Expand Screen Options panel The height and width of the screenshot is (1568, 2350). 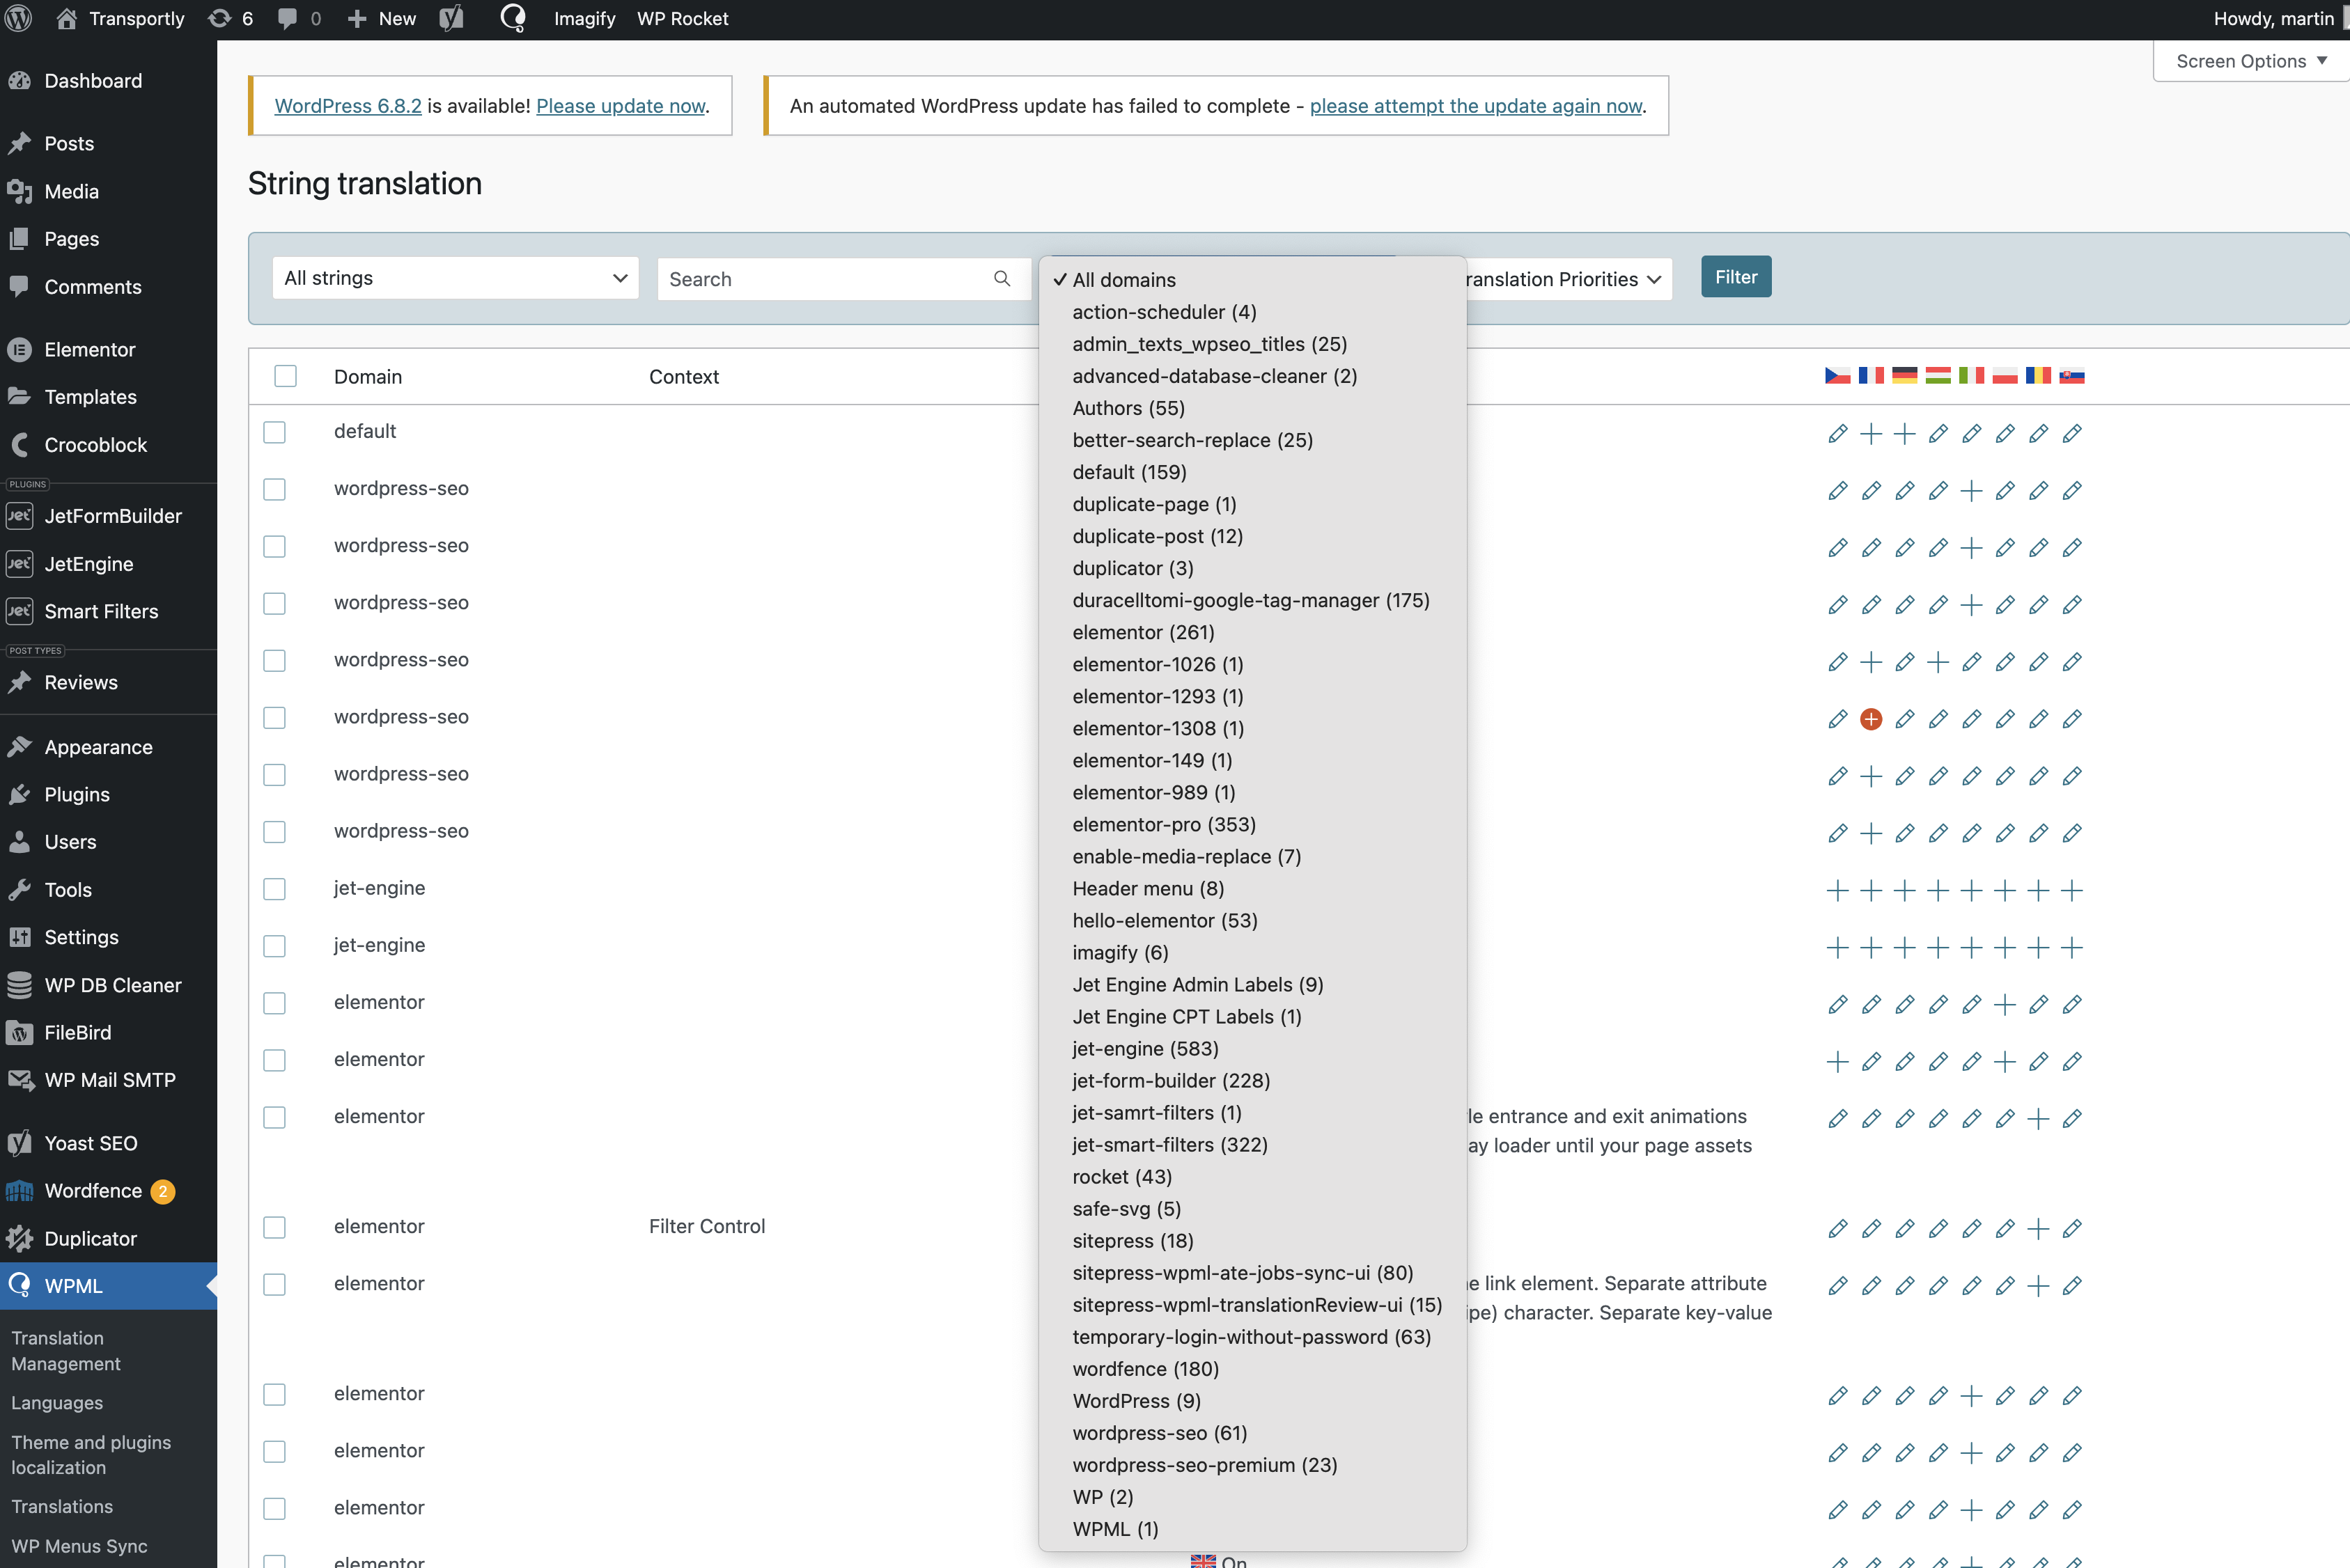2250,61
